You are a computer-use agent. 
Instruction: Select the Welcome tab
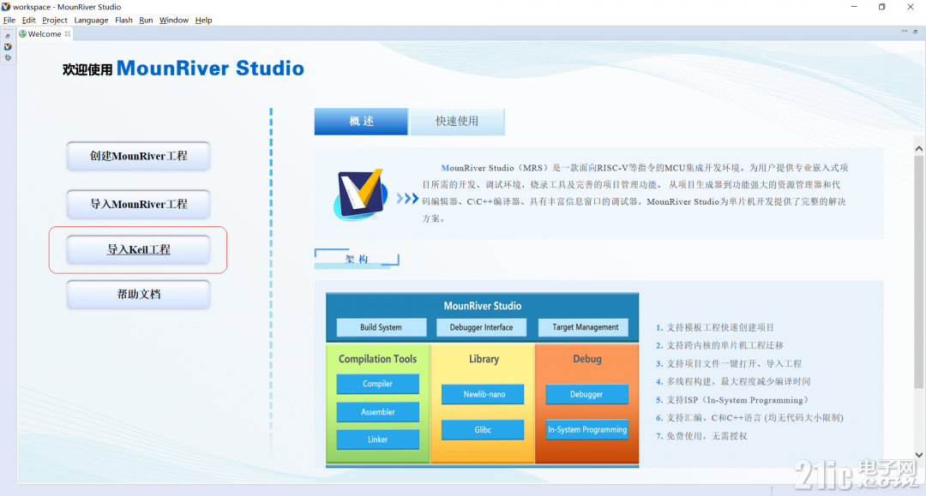pos(45,33)
